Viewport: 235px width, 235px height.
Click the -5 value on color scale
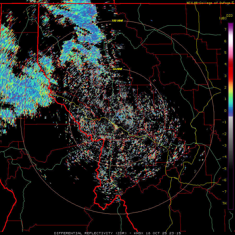[224, 169]
